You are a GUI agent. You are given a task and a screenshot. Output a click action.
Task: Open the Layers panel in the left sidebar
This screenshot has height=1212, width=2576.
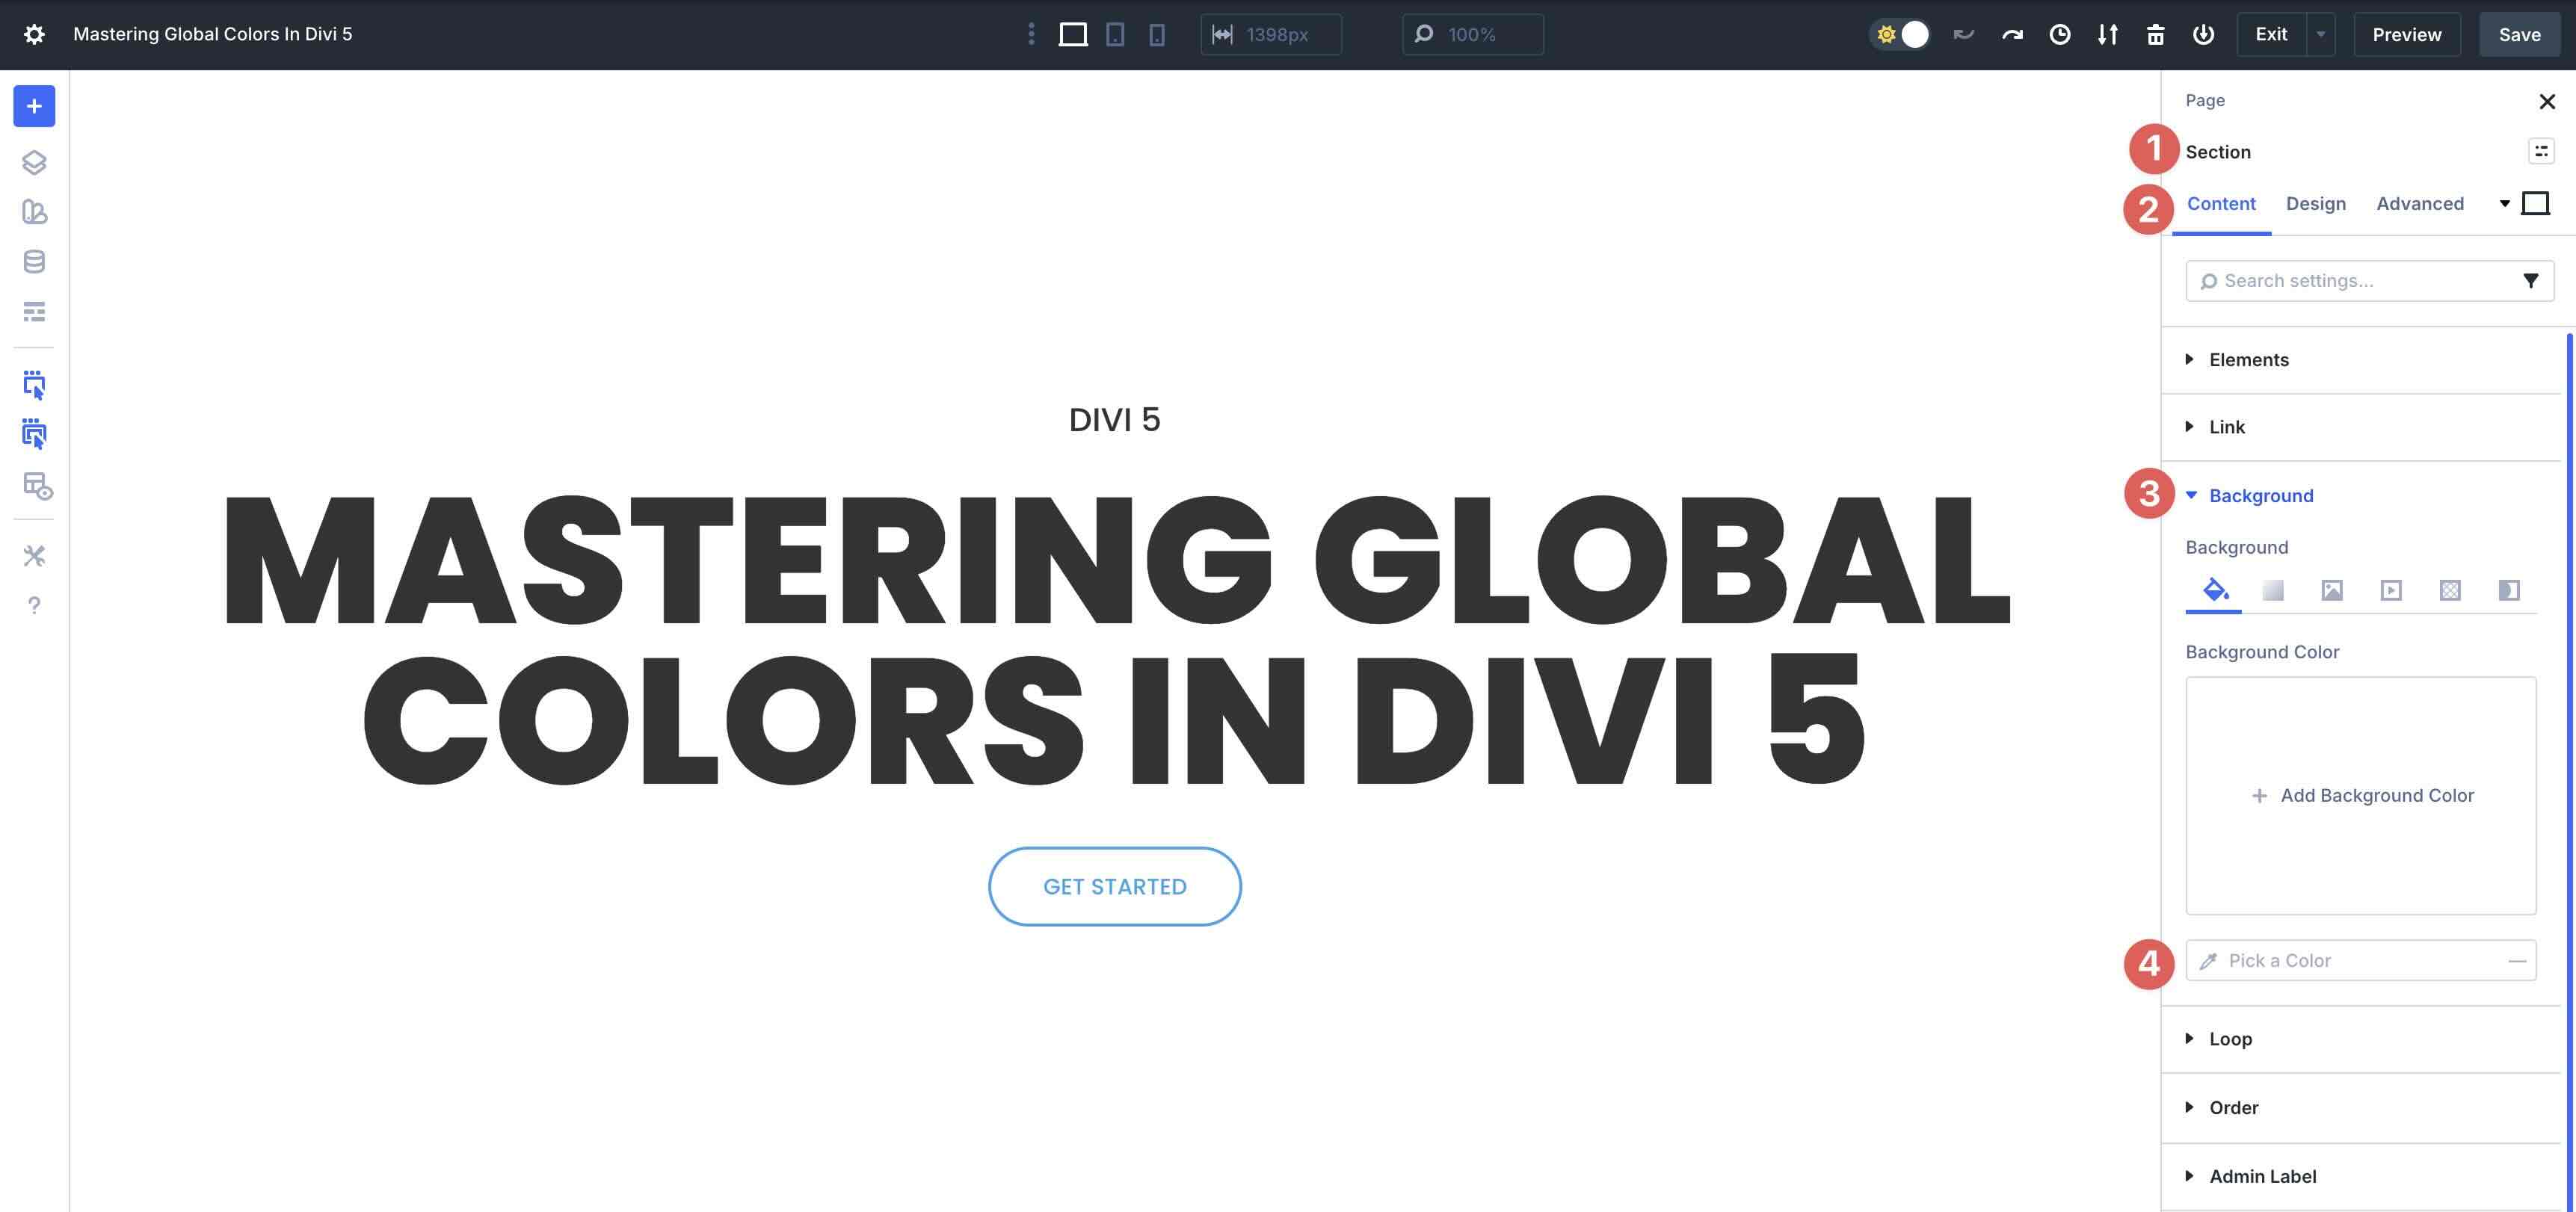tap(34, 162)
